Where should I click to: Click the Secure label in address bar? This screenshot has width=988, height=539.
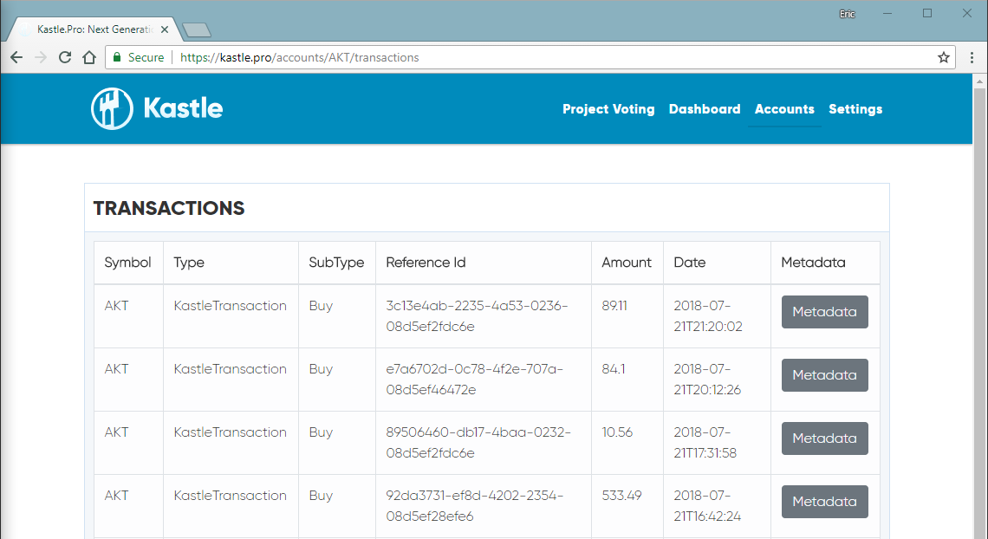[x=146, y=57]
